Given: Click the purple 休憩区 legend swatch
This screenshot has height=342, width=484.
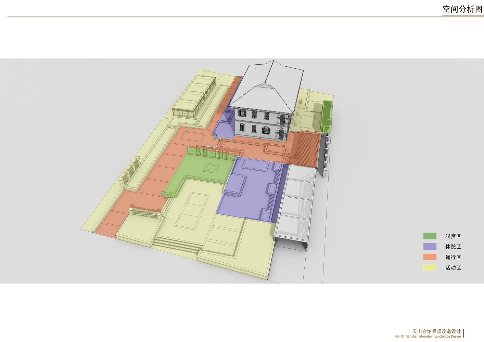Looking at the screenshot, I should click(x=430, y=247).
